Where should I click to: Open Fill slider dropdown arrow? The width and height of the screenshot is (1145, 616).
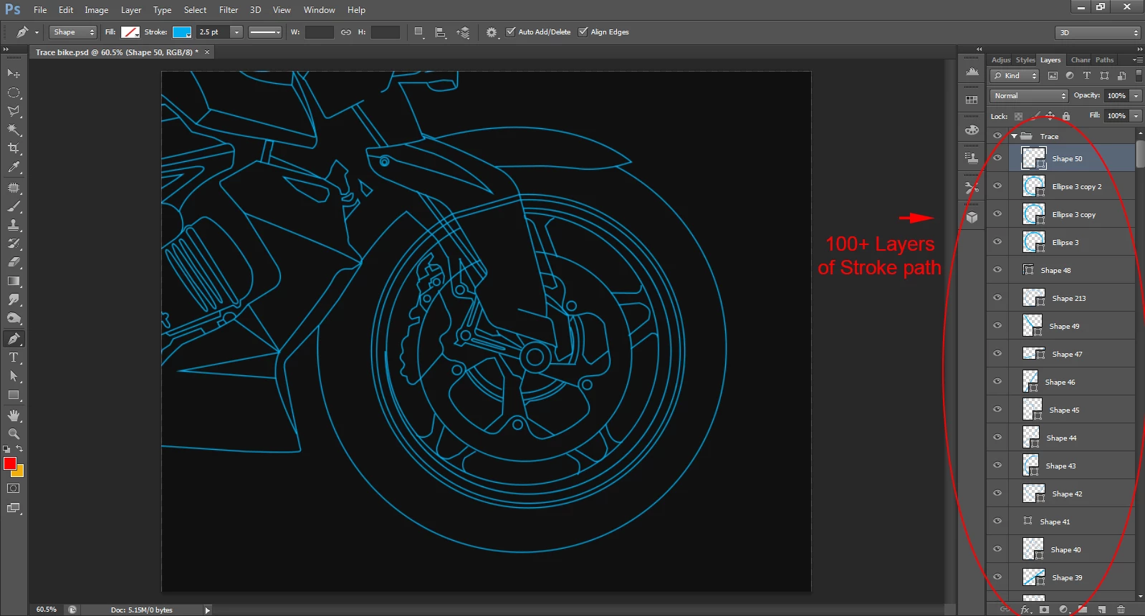[1136, 116]
